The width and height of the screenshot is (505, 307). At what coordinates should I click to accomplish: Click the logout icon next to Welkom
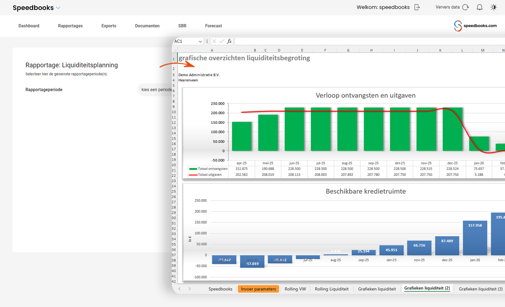[417, 7]
